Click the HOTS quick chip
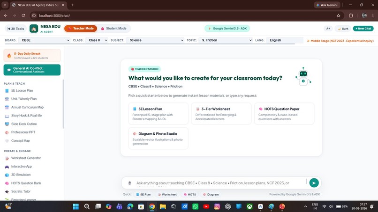Viewport: 378px width, 212px height. point(190,194)
